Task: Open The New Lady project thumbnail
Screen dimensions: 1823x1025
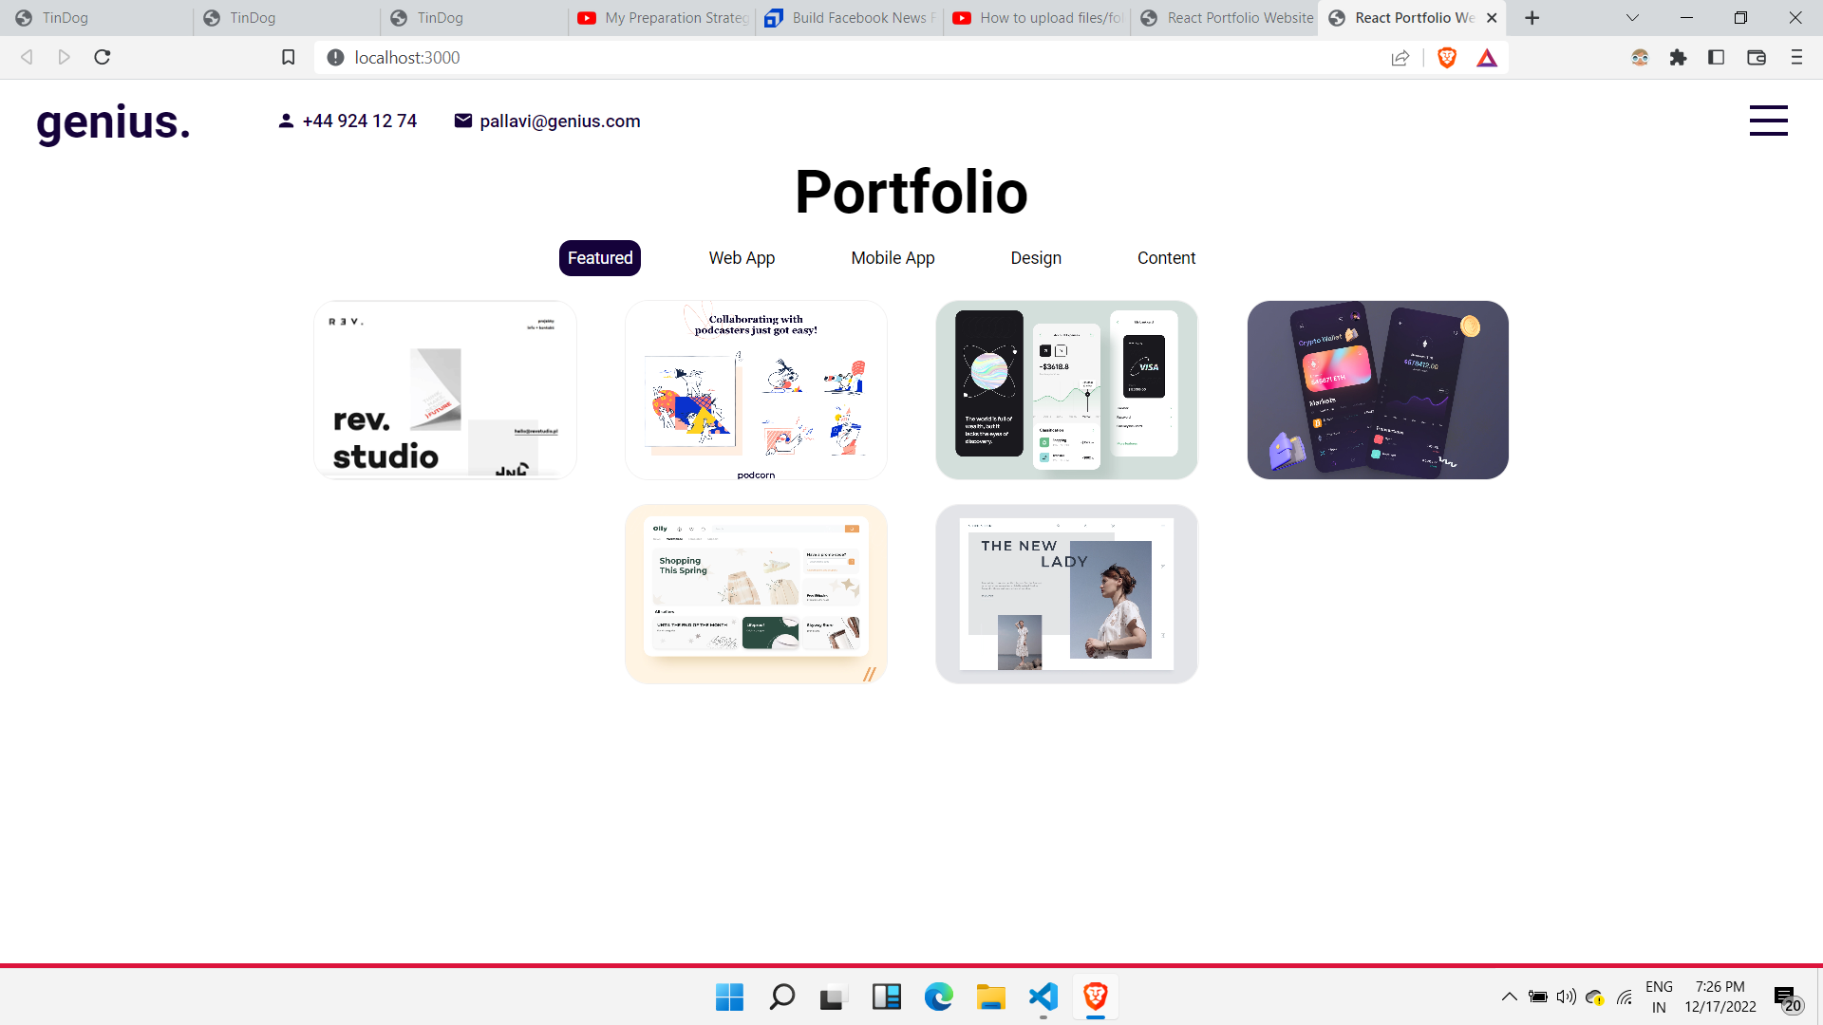Action: pos(1066,594)
